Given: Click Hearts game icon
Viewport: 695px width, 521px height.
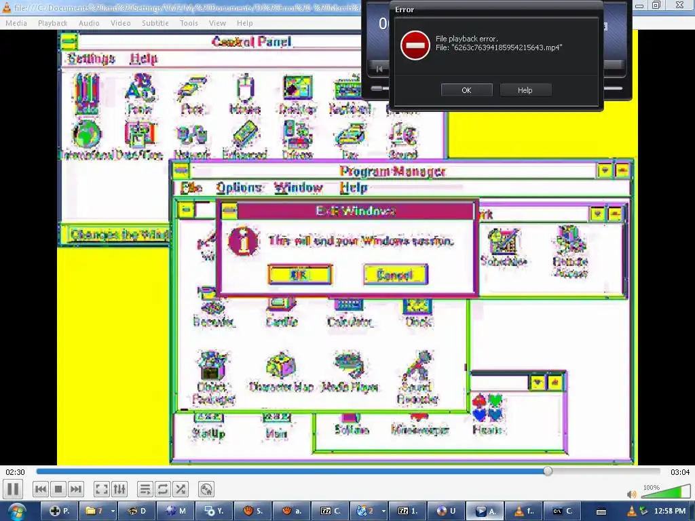Looking at the screenshot, I should pyautogui.click(x=487, y=414).
